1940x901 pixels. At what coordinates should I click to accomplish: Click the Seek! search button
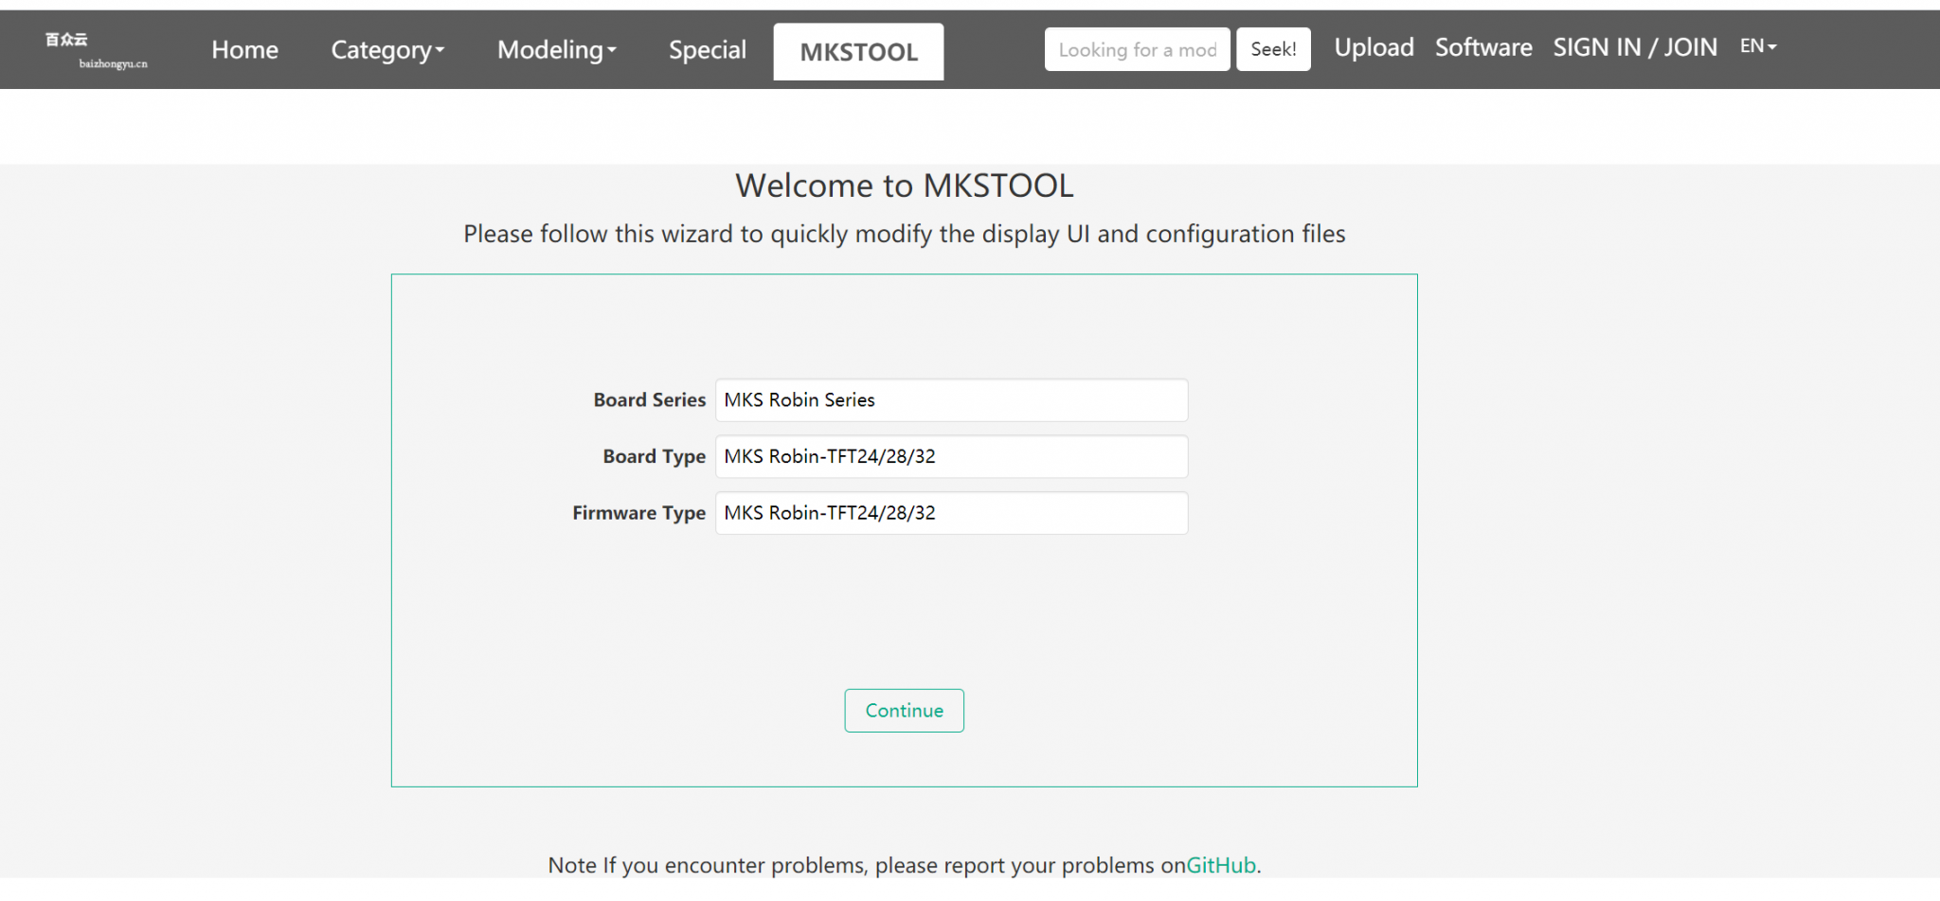point(1273,49)
